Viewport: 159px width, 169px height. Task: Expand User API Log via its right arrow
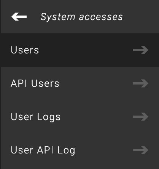[x=141, y=150]
